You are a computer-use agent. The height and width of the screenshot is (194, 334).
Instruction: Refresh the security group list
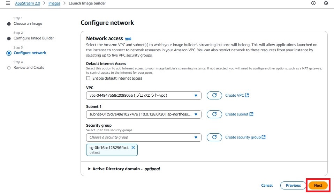[x=214, y=137]
